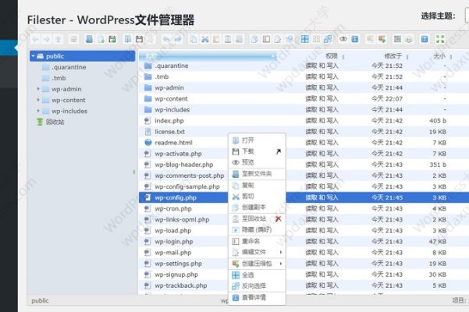Sort by 大小 column header
The image size is (469, 312).
pos(439,56)
